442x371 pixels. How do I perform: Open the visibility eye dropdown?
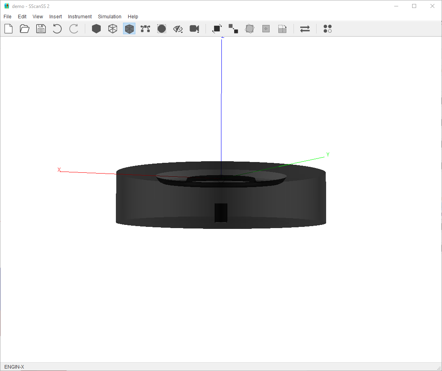178,29
